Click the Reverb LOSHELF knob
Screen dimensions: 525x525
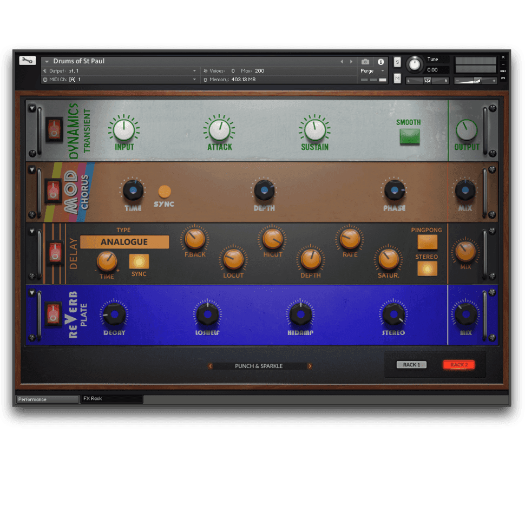coord(207,314)
